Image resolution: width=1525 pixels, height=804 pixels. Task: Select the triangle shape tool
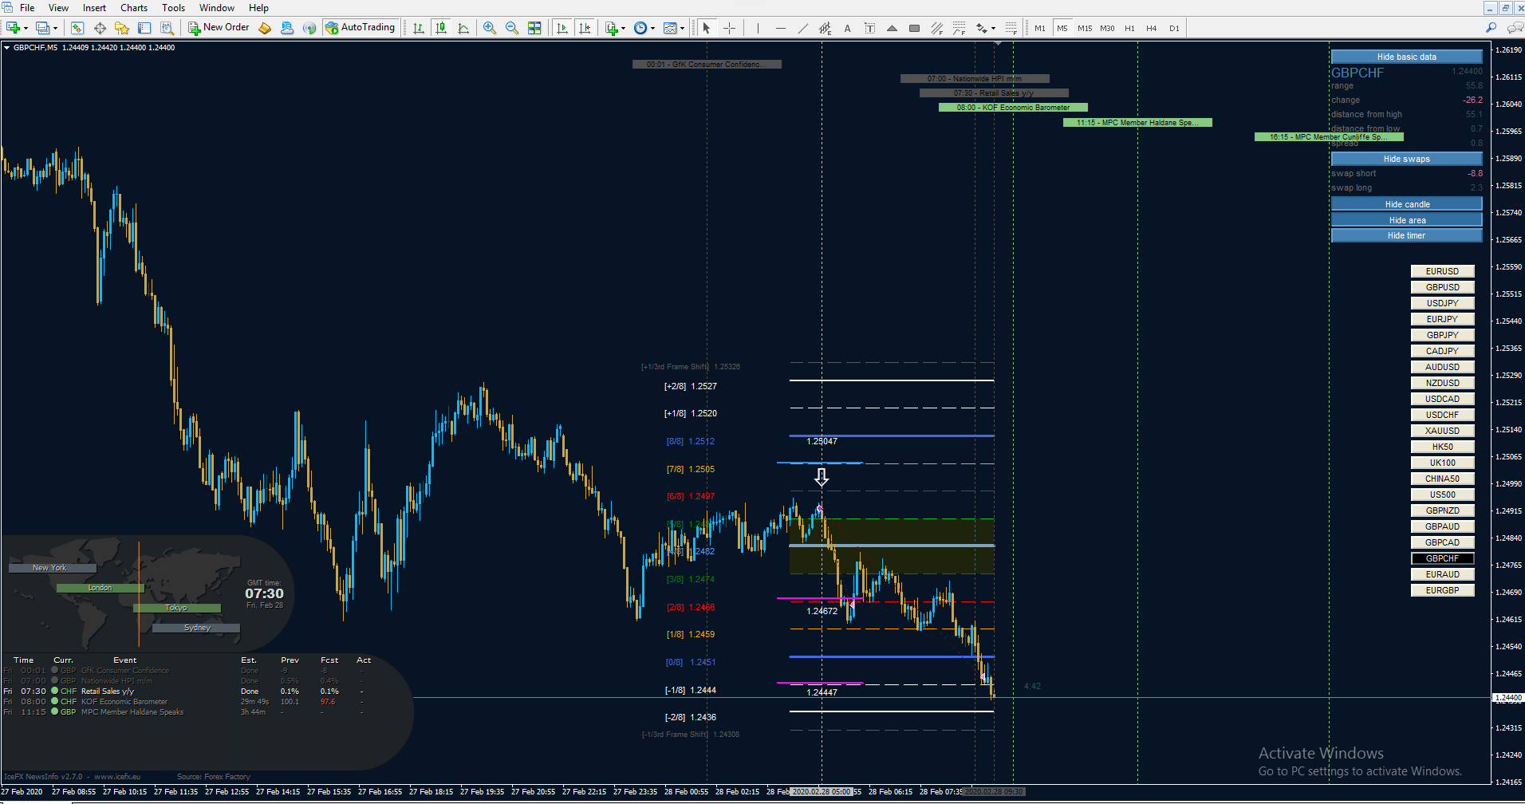coord(892,28)
